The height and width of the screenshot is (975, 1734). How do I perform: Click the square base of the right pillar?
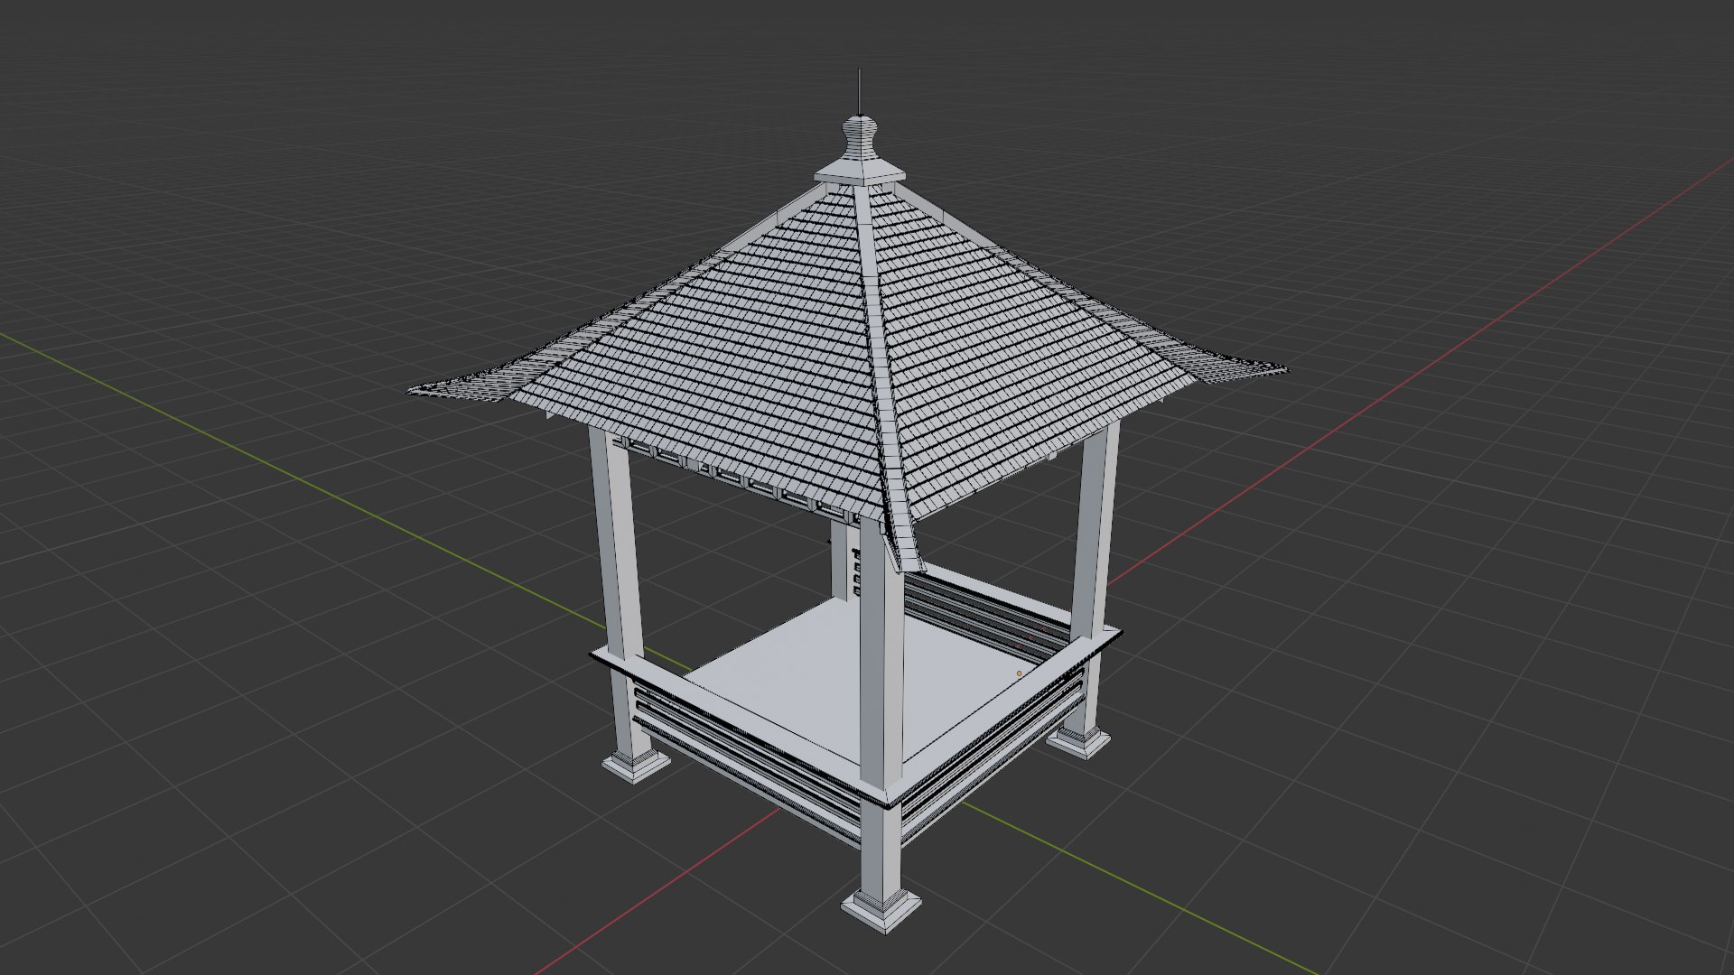(x=1079, y=742)
